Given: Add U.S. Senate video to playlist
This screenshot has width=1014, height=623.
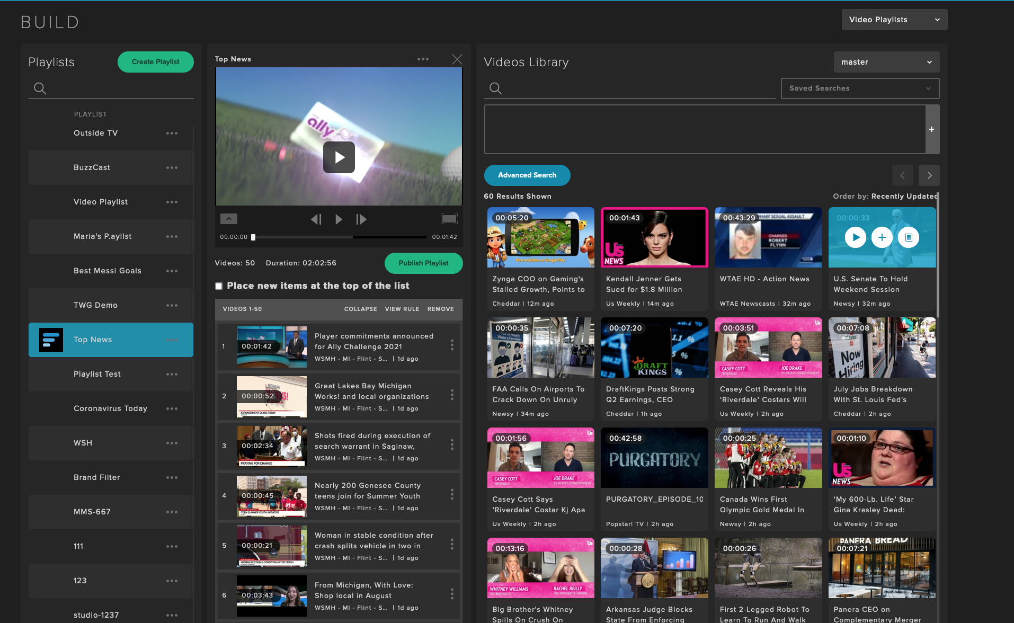Looking at the screenshot, I should click(x=882, y=237).
